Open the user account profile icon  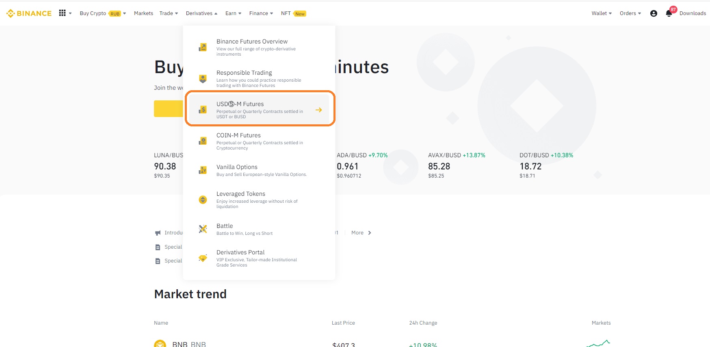coord(654,13)
